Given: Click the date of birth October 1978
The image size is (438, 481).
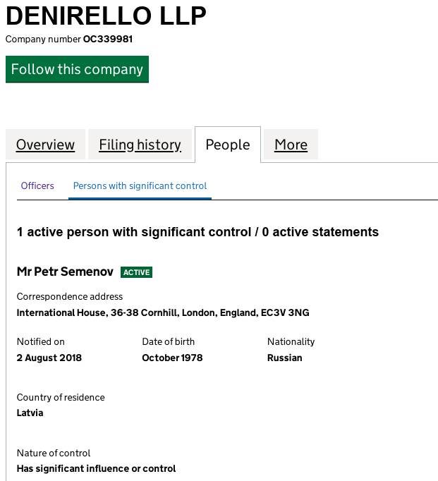Looking at the screenshot, I should (x=172, y=358).
